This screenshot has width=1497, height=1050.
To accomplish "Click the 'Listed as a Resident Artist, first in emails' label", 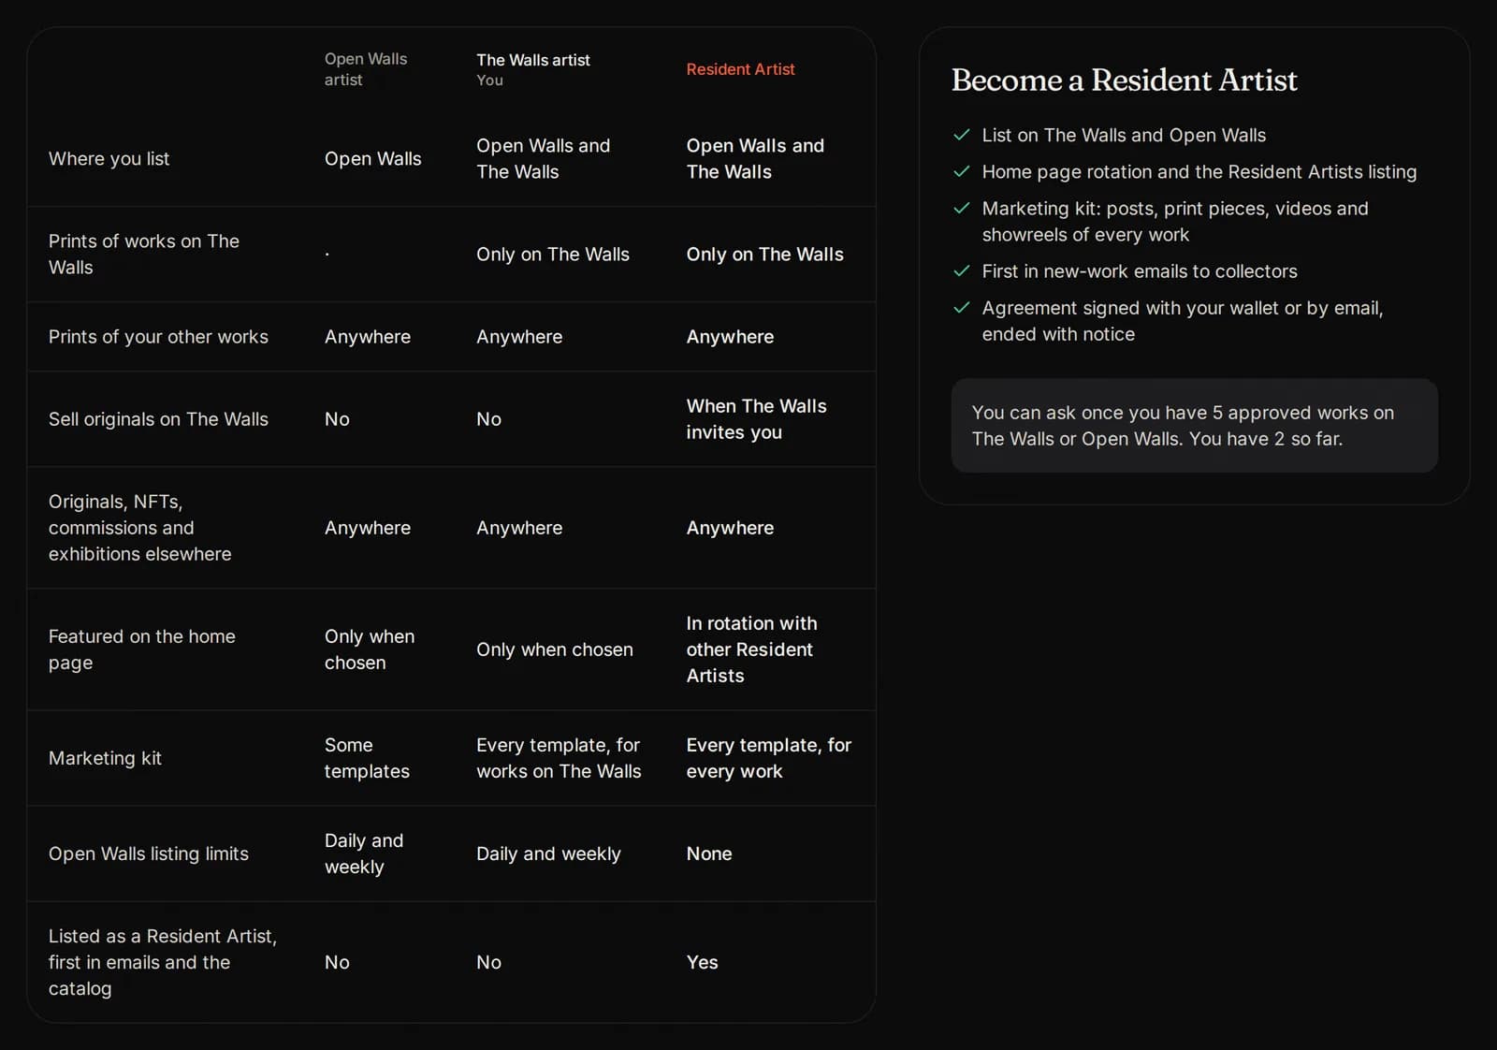I will point(163,962).
